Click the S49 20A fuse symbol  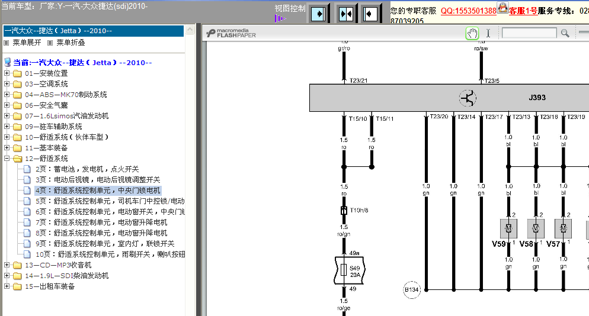point(344,270)
